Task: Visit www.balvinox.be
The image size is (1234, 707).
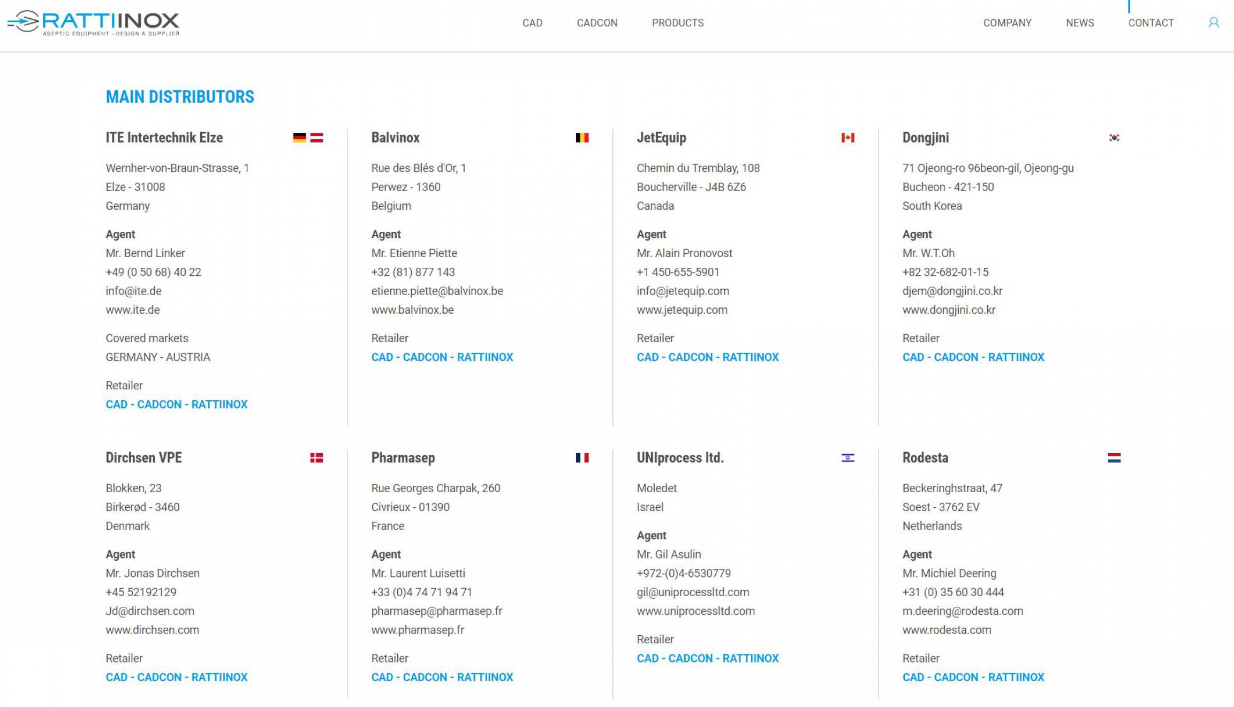Action: [412, 310]
